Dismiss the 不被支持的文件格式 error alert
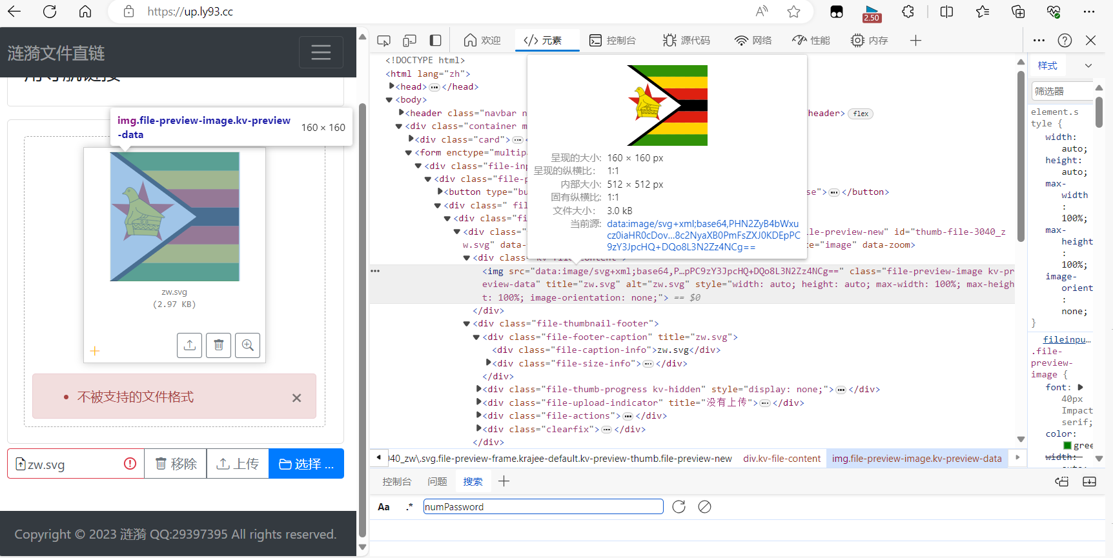The width and height of the screenshot is (1113, 558). [x=296, y=398]
